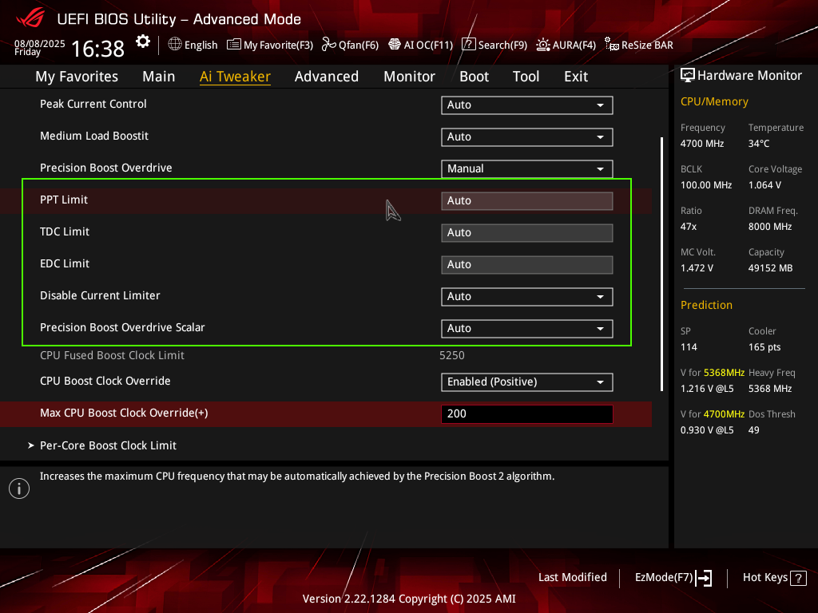Click the 49152 MB capacity value
818x613 pixels.
(x=771, y=268)
